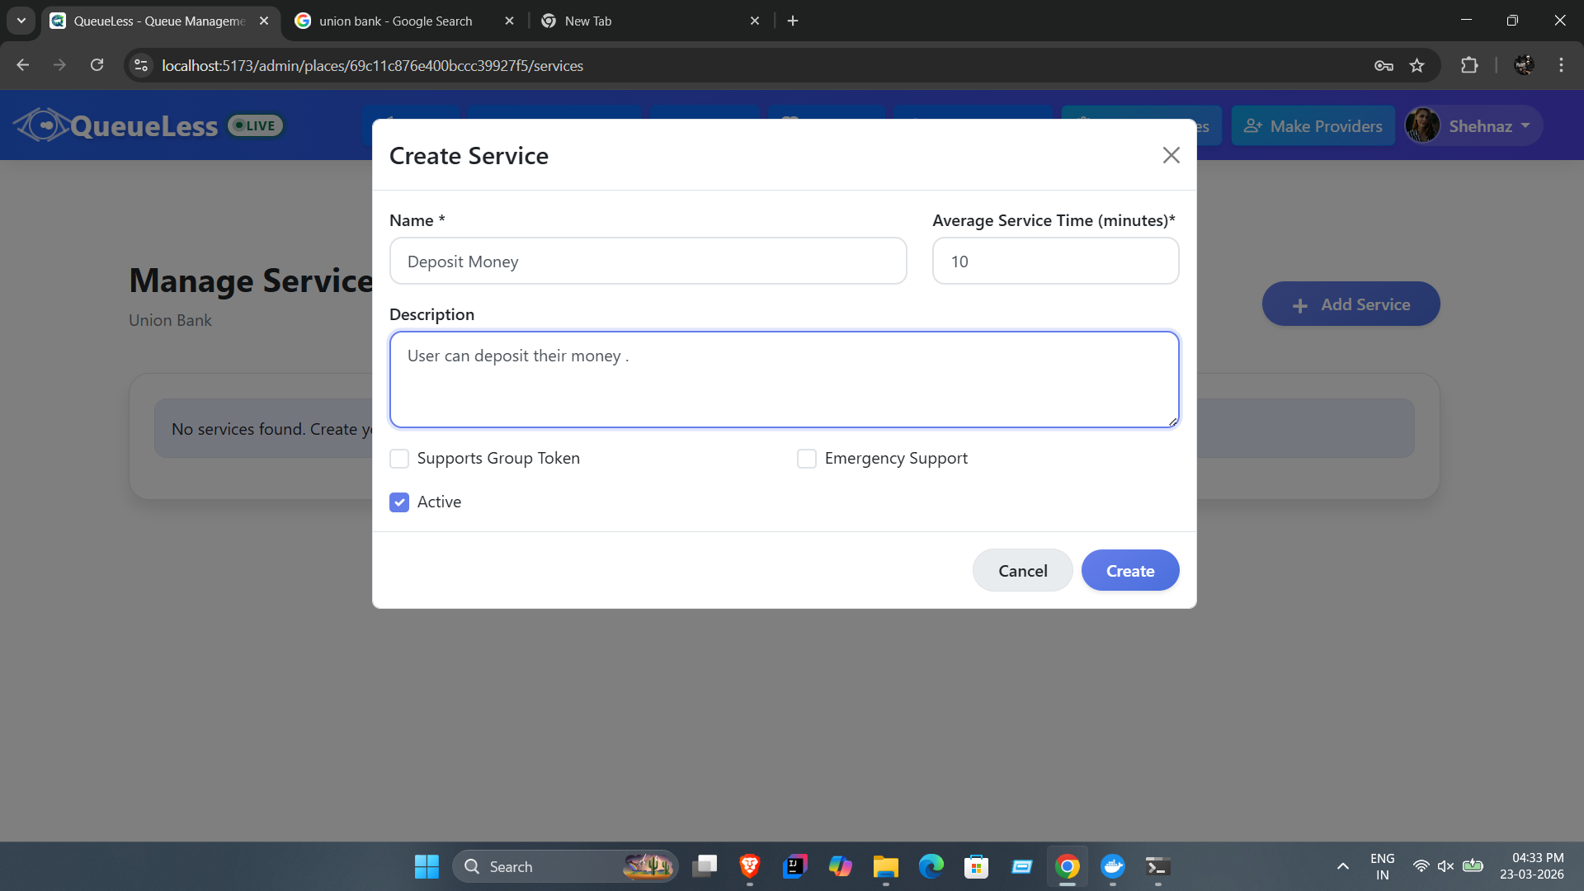Uncheck the Active checkbox
1584x891 pixels.
pyautogui.click(x=399, y=502)
